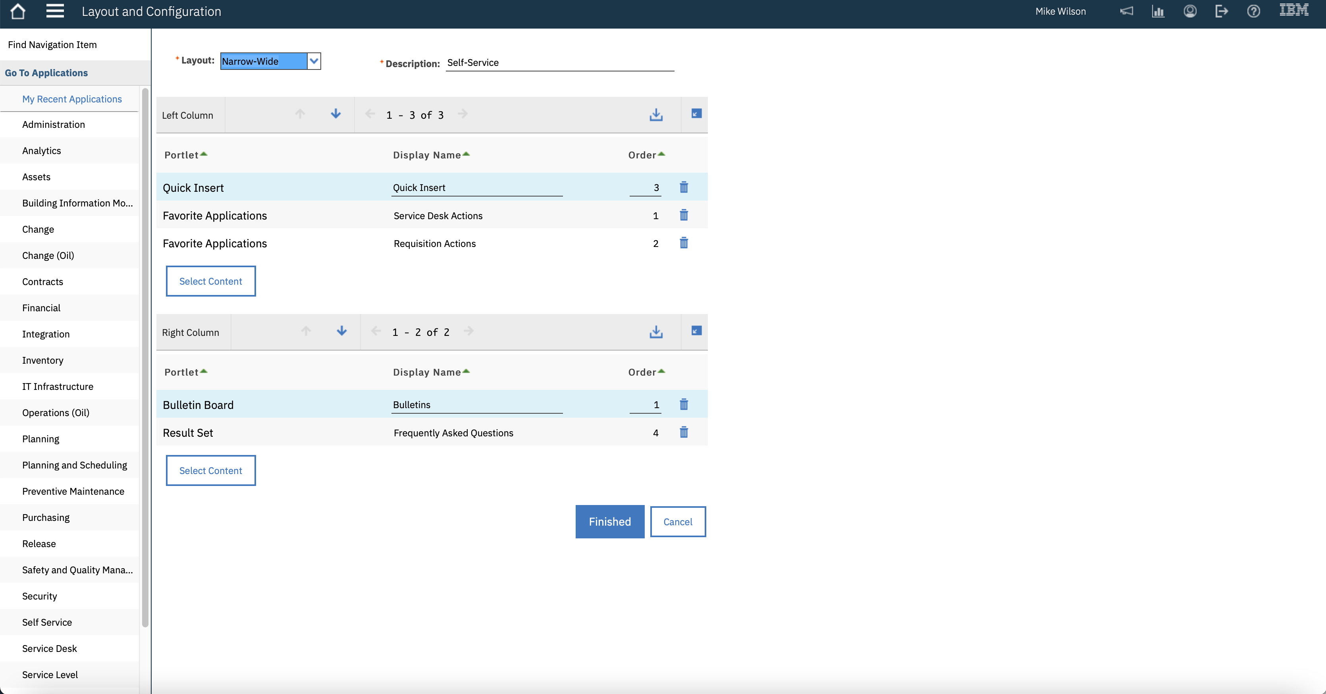Delete the Quick Insert portlet
Image resolution: width=1326 pixels, height=694 pixels.
[x=683, y=187]
